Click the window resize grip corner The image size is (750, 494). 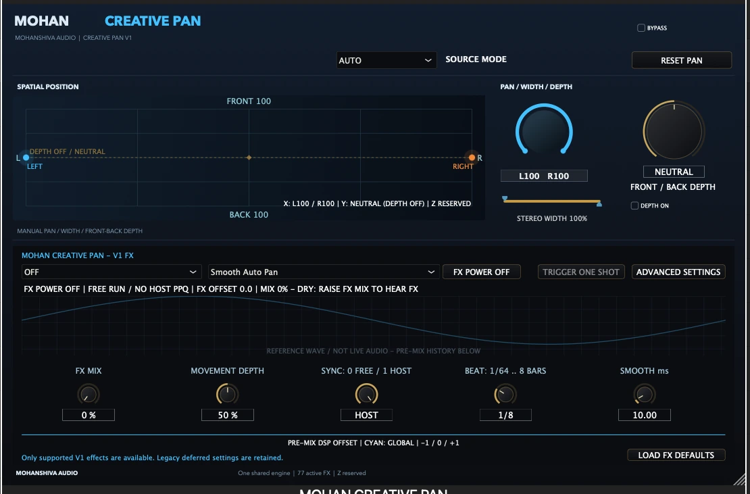(739, 478)
